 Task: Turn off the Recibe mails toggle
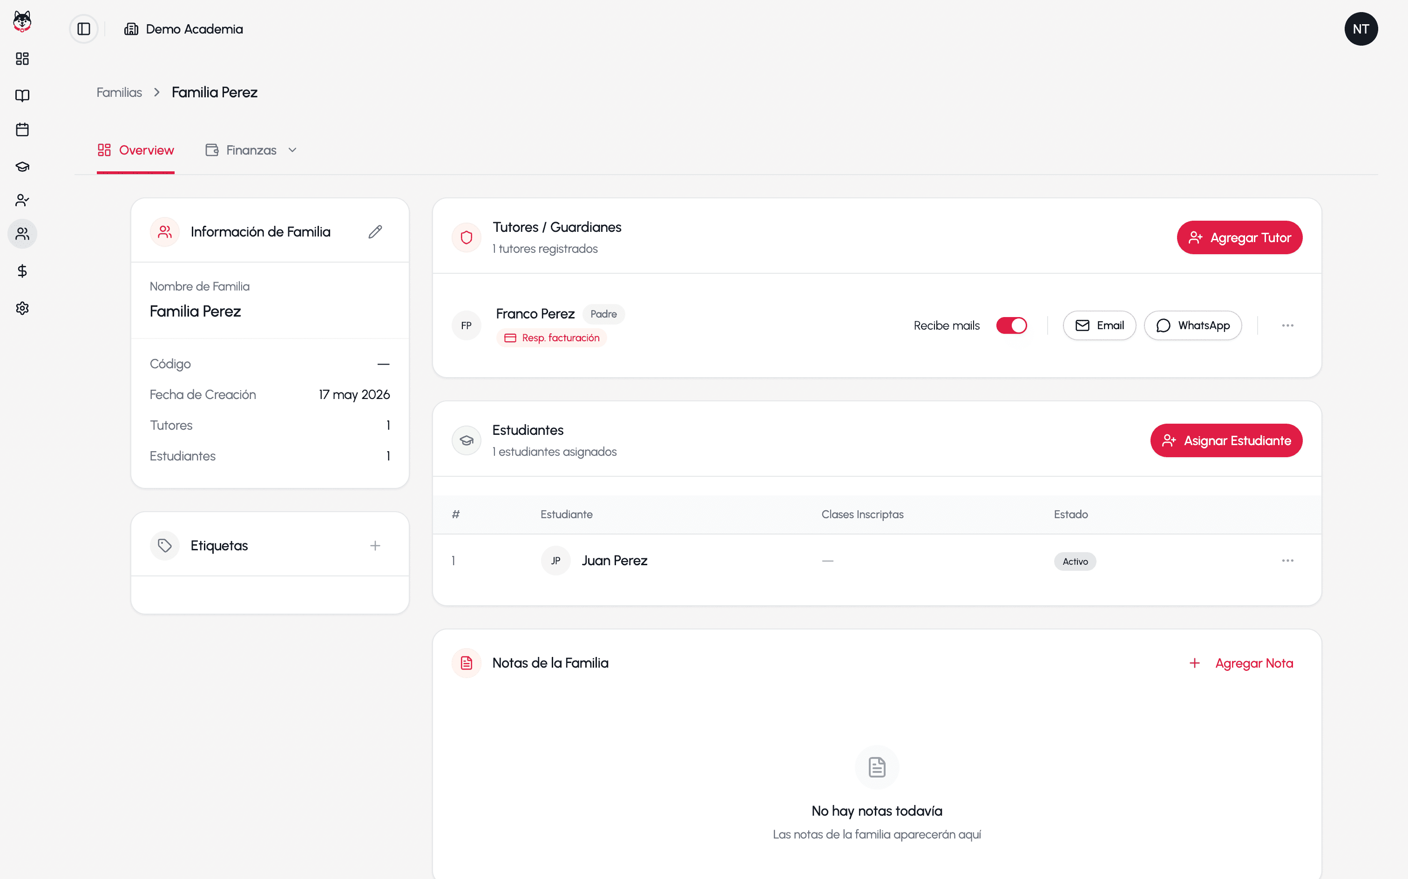coord(1011,325)
